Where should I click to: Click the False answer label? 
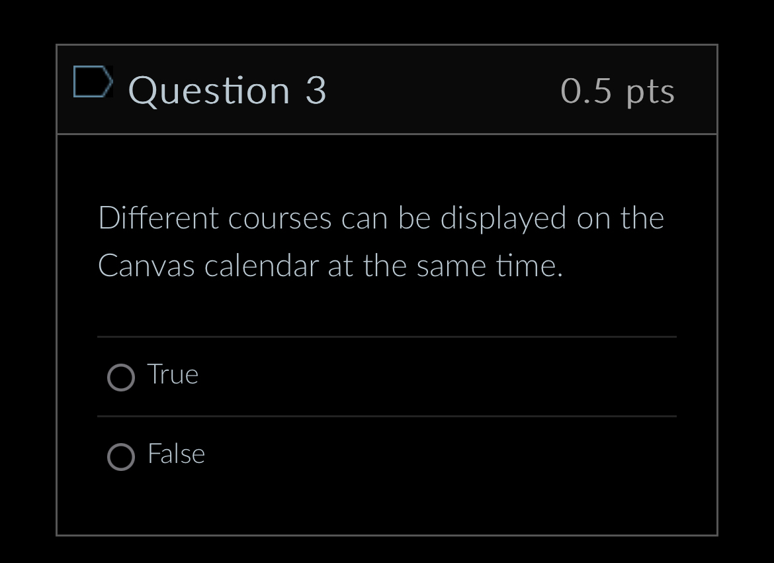[x=176, y=454]
